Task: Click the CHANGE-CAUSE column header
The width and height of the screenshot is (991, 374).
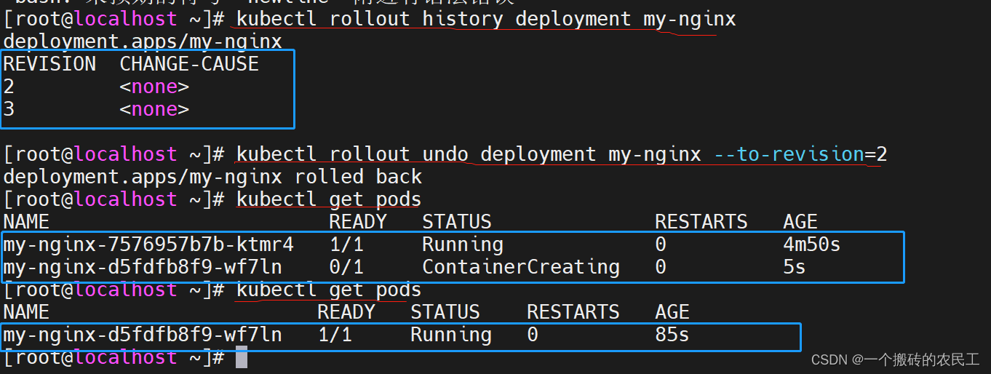Action: 189,64
